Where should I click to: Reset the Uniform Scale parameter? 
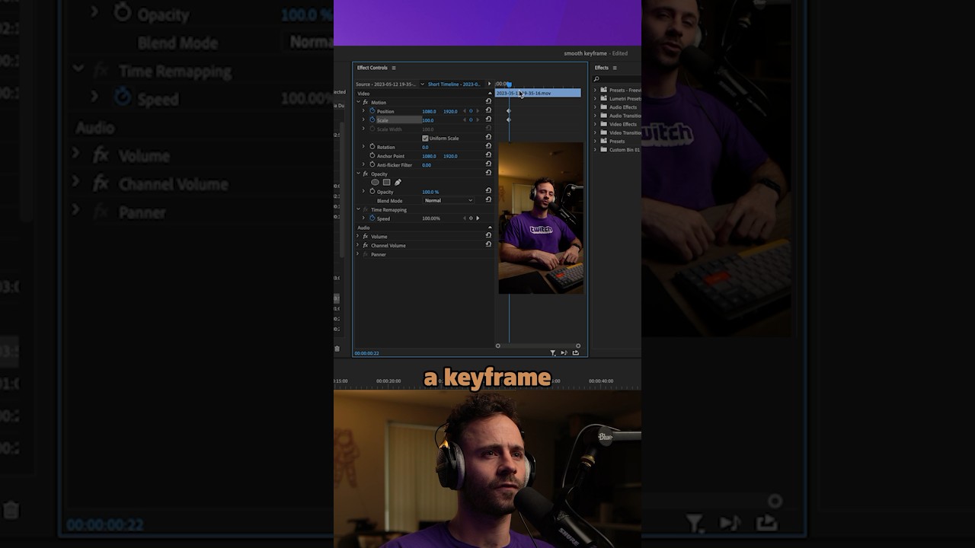pyautogui.click(x=488, y=137)
